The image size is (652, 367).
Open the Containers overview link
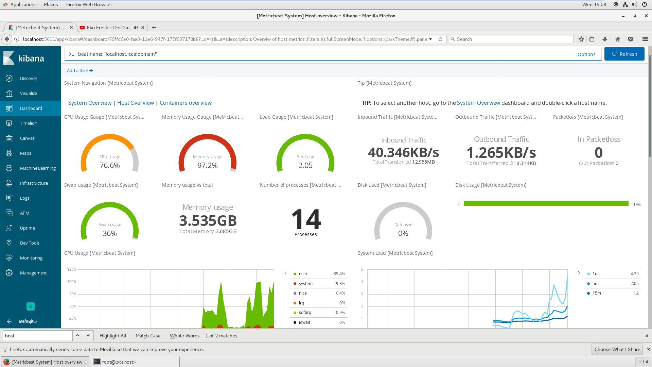186,103
